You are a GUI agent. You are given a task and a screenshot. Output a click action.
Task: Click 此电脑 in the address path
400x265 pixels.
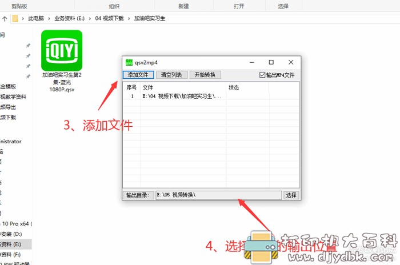click(x=36, y=18)
